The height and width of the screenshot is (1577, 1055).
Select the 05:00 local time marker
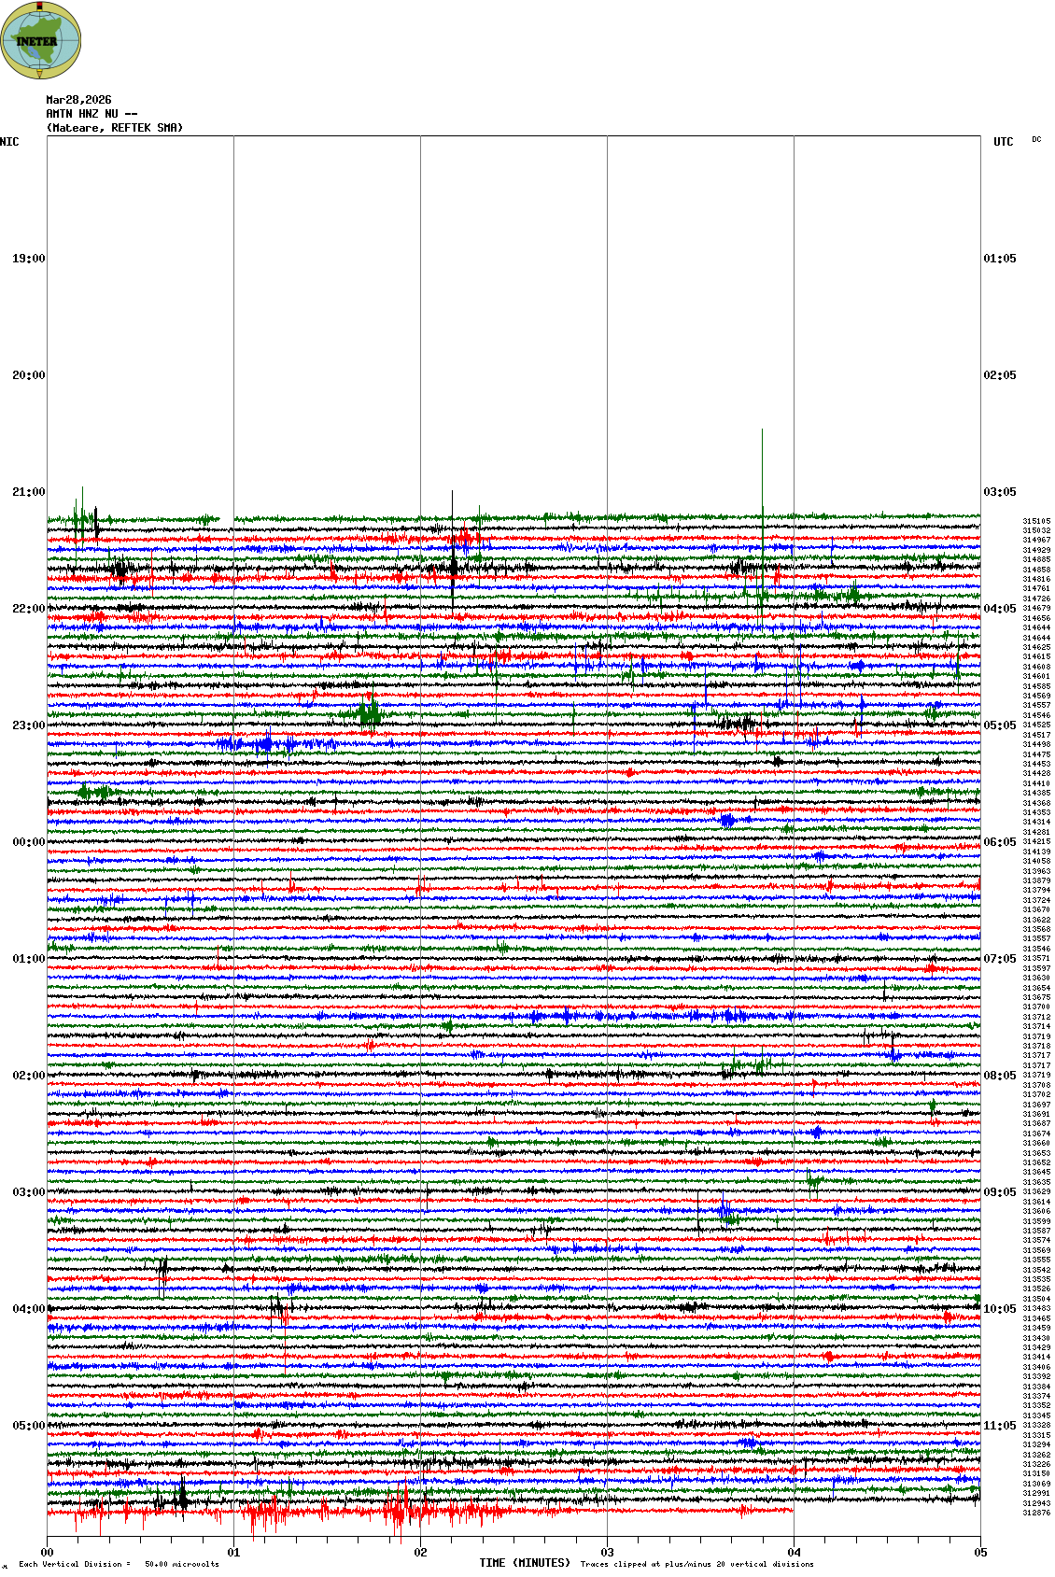point(28,1426)
